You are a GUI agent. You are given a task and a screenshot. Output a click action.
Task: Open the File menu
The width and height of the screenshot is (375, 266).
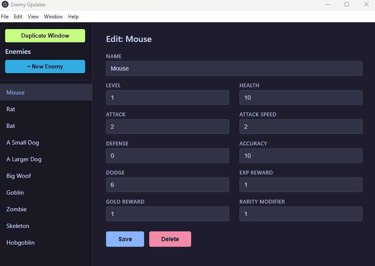tap(5, 17)
